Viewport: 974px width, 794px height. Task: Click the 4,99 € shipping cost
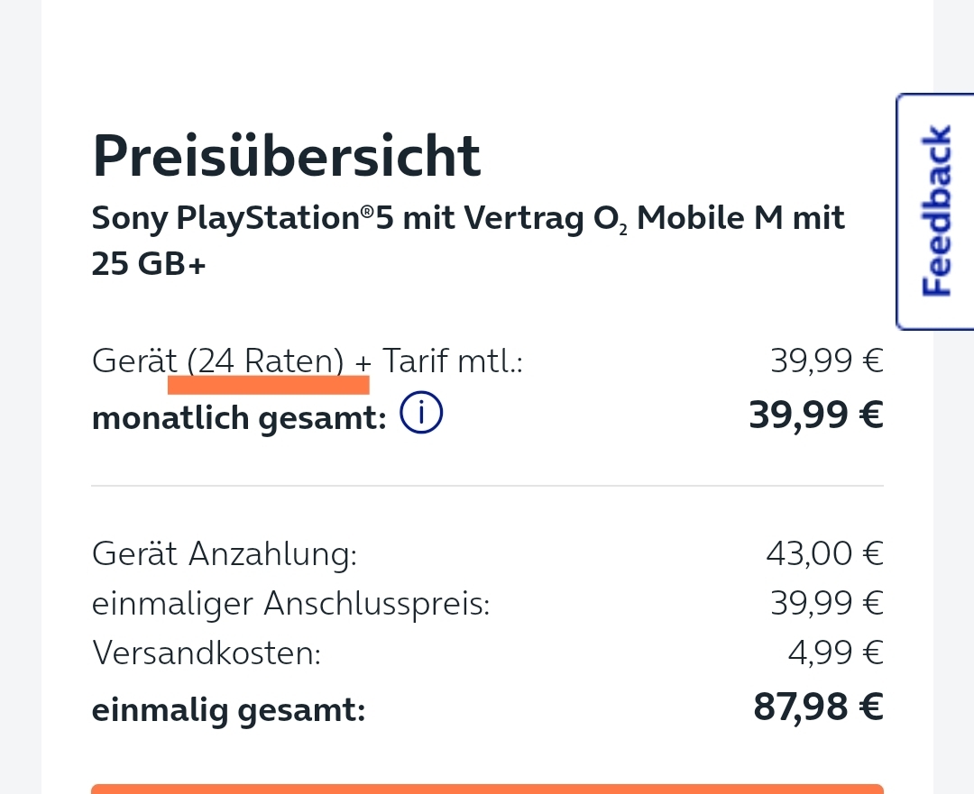[835, 653]
